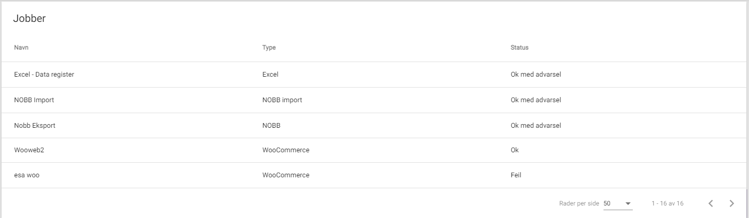This screenshot has width=749, height=218.
Task: Open the Wooweb2 job
Action: click(374, 150)
